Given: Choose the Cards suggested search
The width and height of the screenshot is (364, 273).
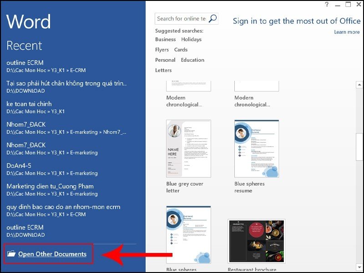Looking at the screenshot, I should pos(181,50).
